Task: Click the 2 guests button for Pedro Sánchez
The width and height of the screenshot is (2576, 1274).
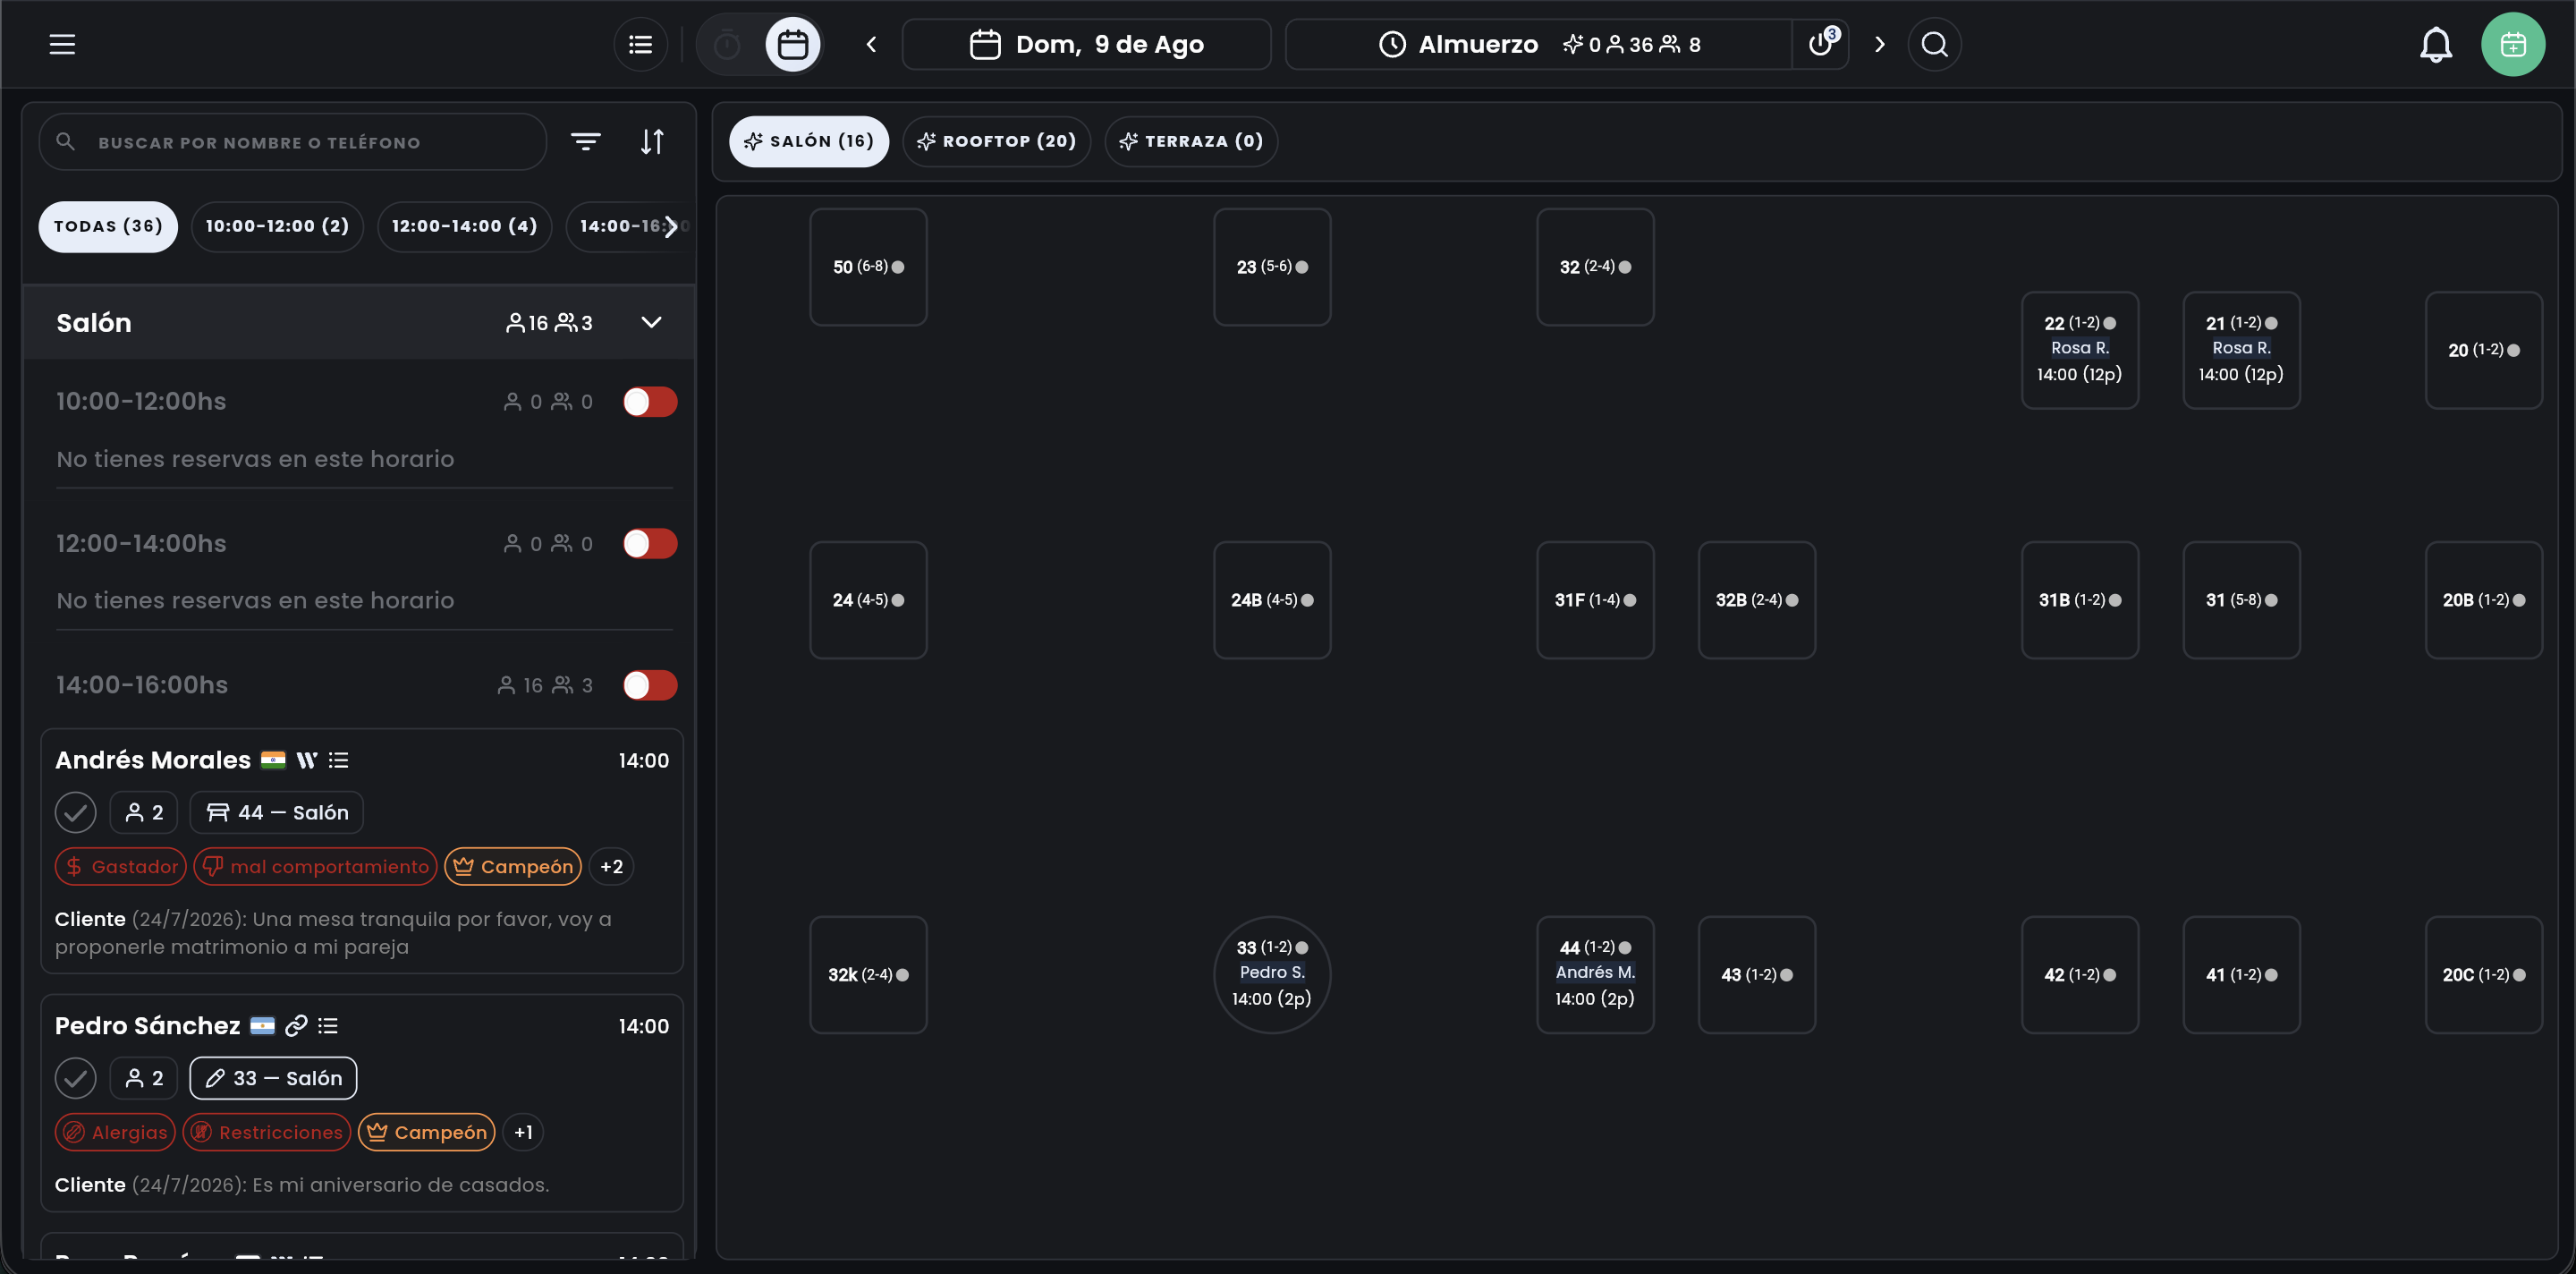Action: [x=143, y=1079]
